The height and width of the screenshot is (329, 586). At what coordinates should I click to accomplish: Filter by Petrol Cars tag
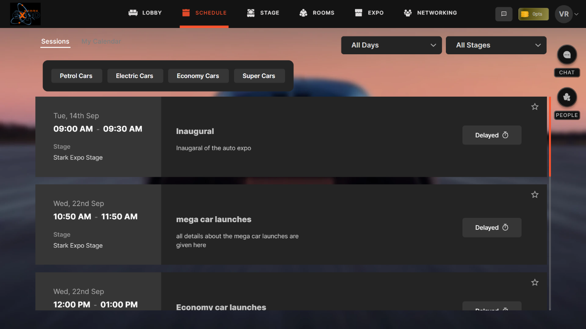click(76, 76)
